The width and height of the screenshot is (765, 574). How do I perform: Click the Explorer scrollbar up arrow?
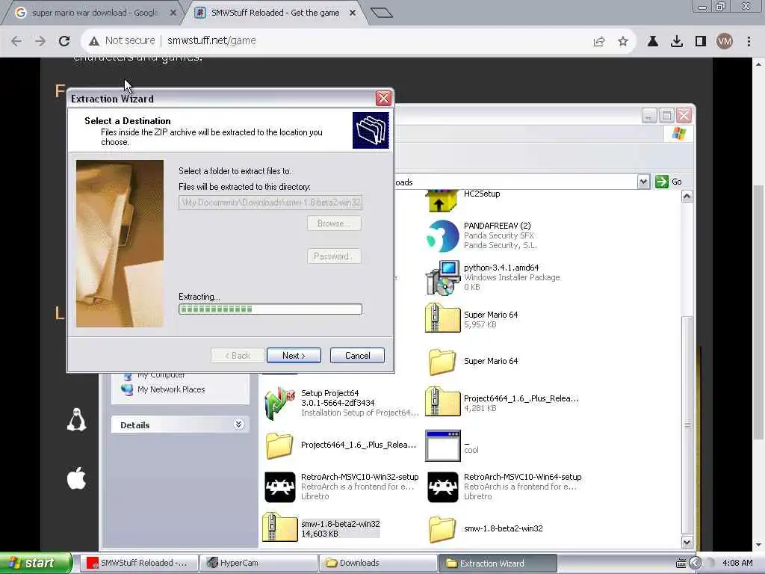(x=687, y=197)
